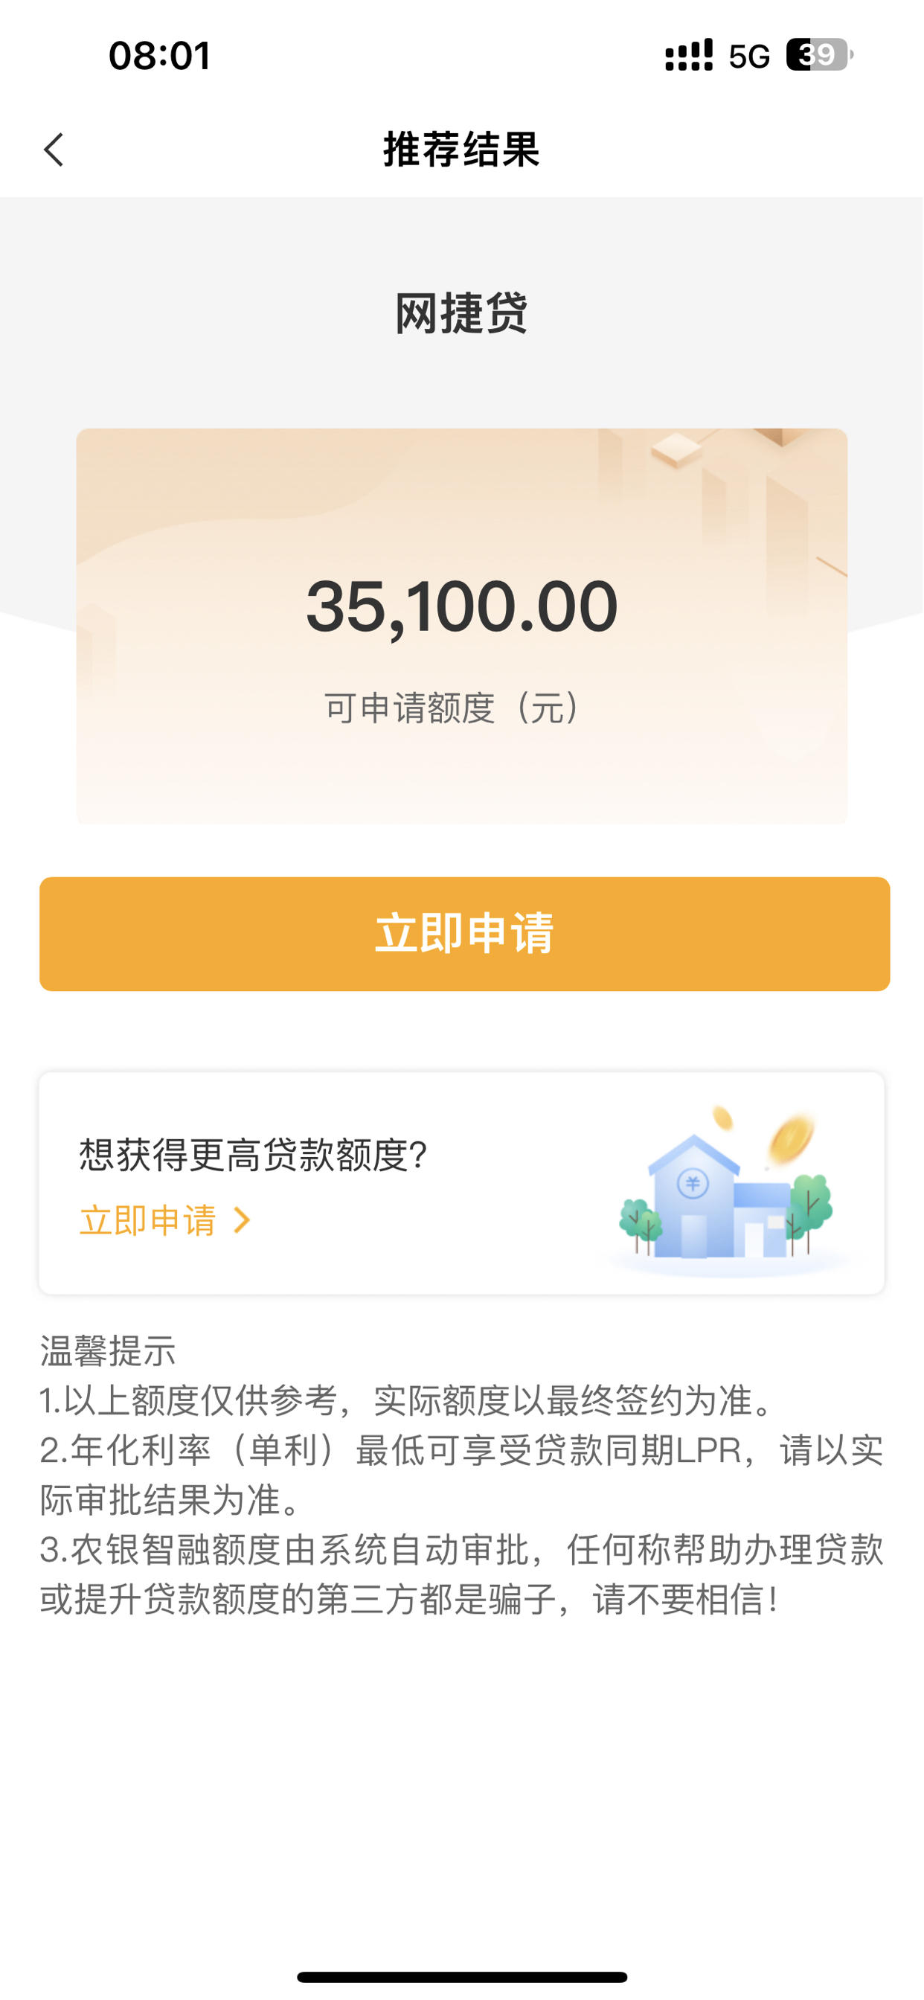The height and width of the screenshot is (2000, 924).
Task: Tap the 可申请额度（元）label
Action: [452, 708]
